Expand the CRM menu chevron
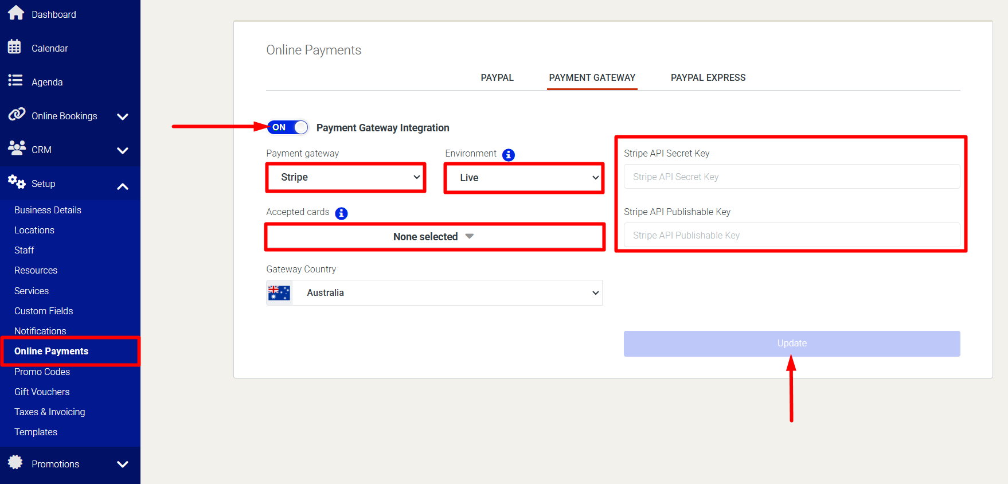 [122, 150]
